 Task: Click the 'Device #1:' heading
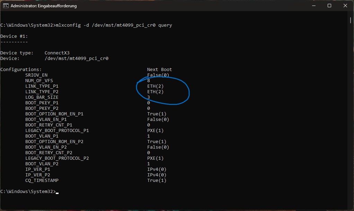[x=14, y=36]
